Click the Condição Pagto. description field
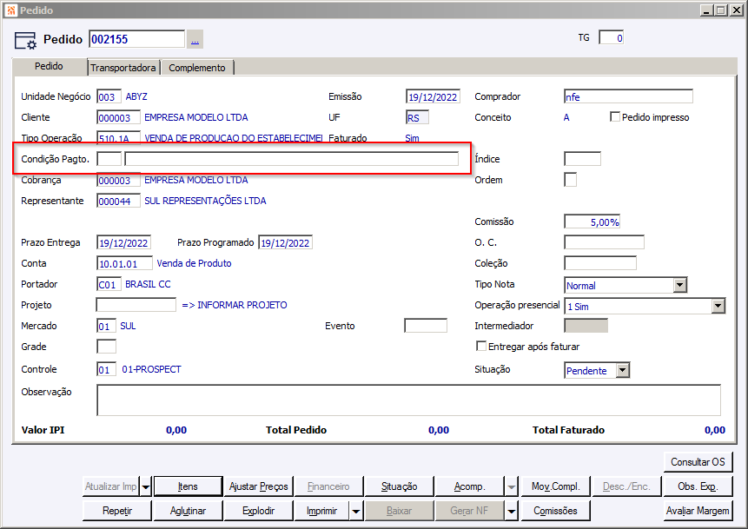This screenshot has height=529, width=748. (292, 159)
